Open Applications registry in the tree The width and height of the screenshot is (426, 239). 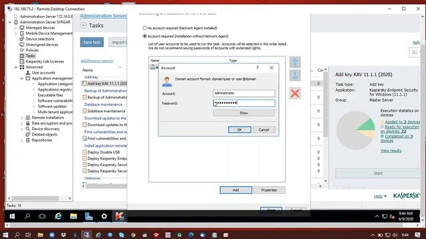tap(55, 90)
